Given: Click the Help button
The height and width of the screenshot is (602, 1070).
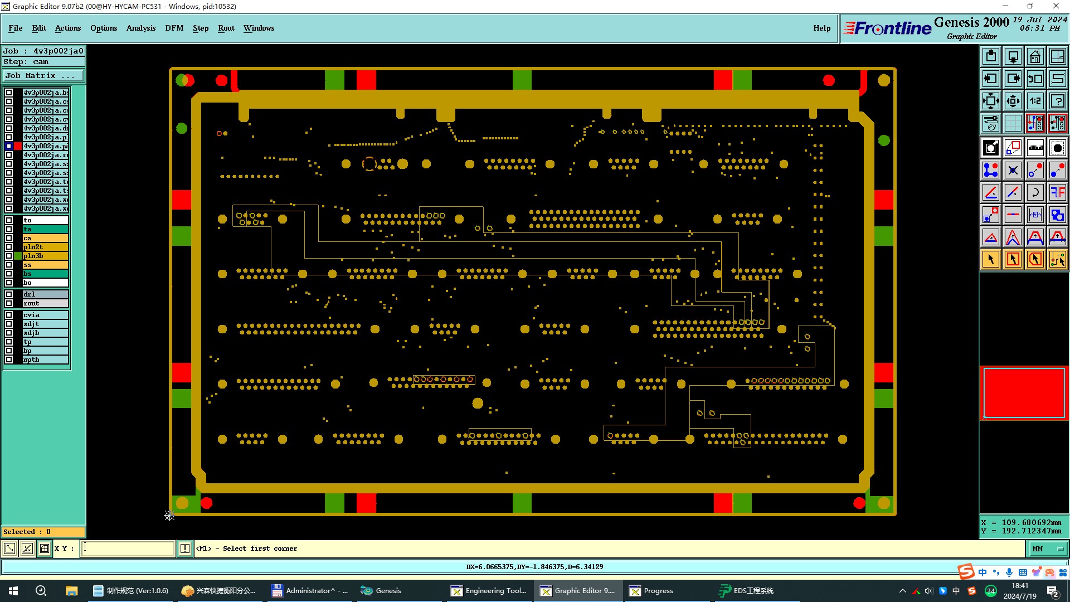Looking at the screenshot, I should [x=821, y=28].
